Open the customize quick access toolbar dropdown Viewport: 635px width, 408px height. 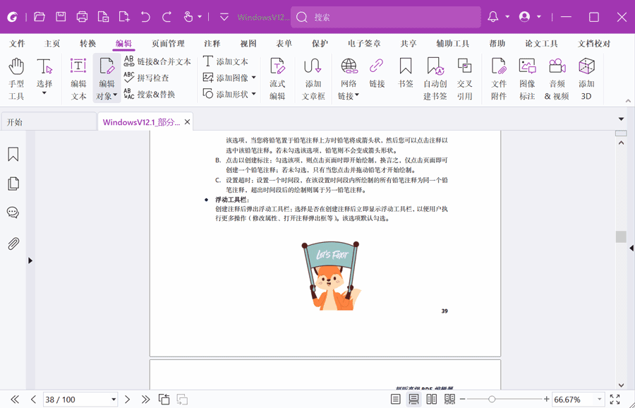tap(224, 17)
